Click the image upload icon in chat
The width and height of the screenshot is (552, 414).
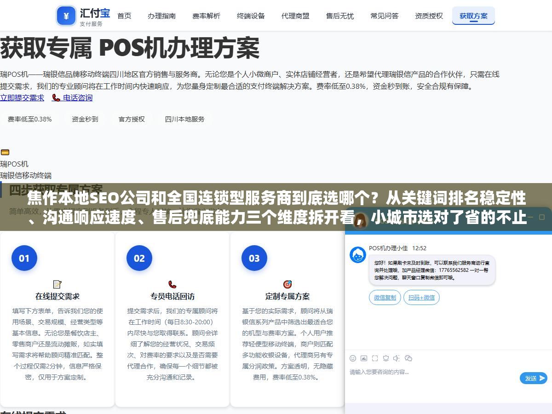pos(364,358)
